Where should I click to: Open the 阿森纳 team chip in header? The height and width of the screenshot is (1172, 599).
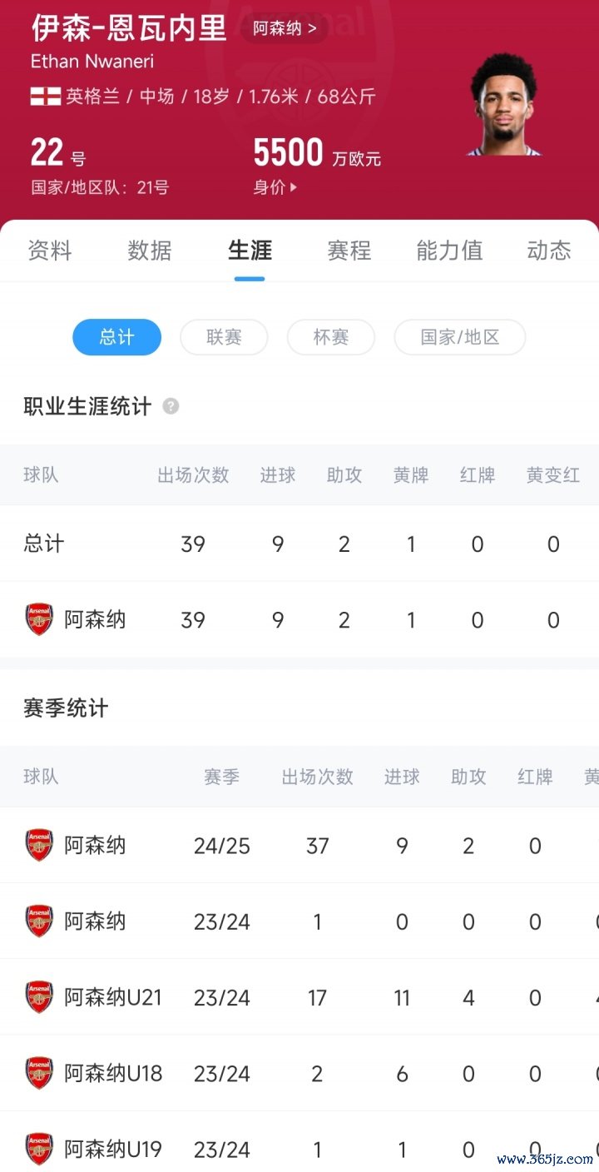point(285,29)
